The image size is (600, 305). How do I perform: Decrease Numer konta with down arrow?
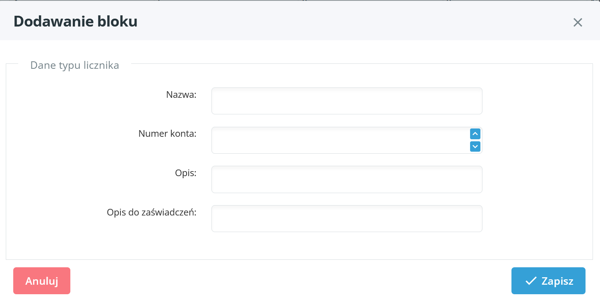coord(475,146)
